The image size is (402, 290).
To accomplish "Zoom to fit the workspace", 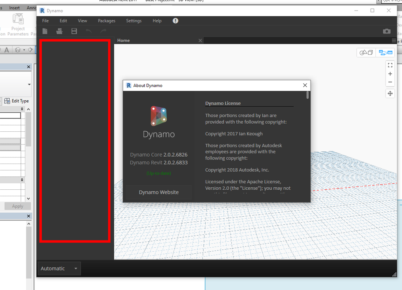I will pyautogui.click(x=390, y=65).
